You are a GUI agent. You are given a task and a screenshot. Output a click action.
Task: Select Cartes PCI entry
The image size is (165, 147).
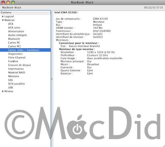point(15,46)
